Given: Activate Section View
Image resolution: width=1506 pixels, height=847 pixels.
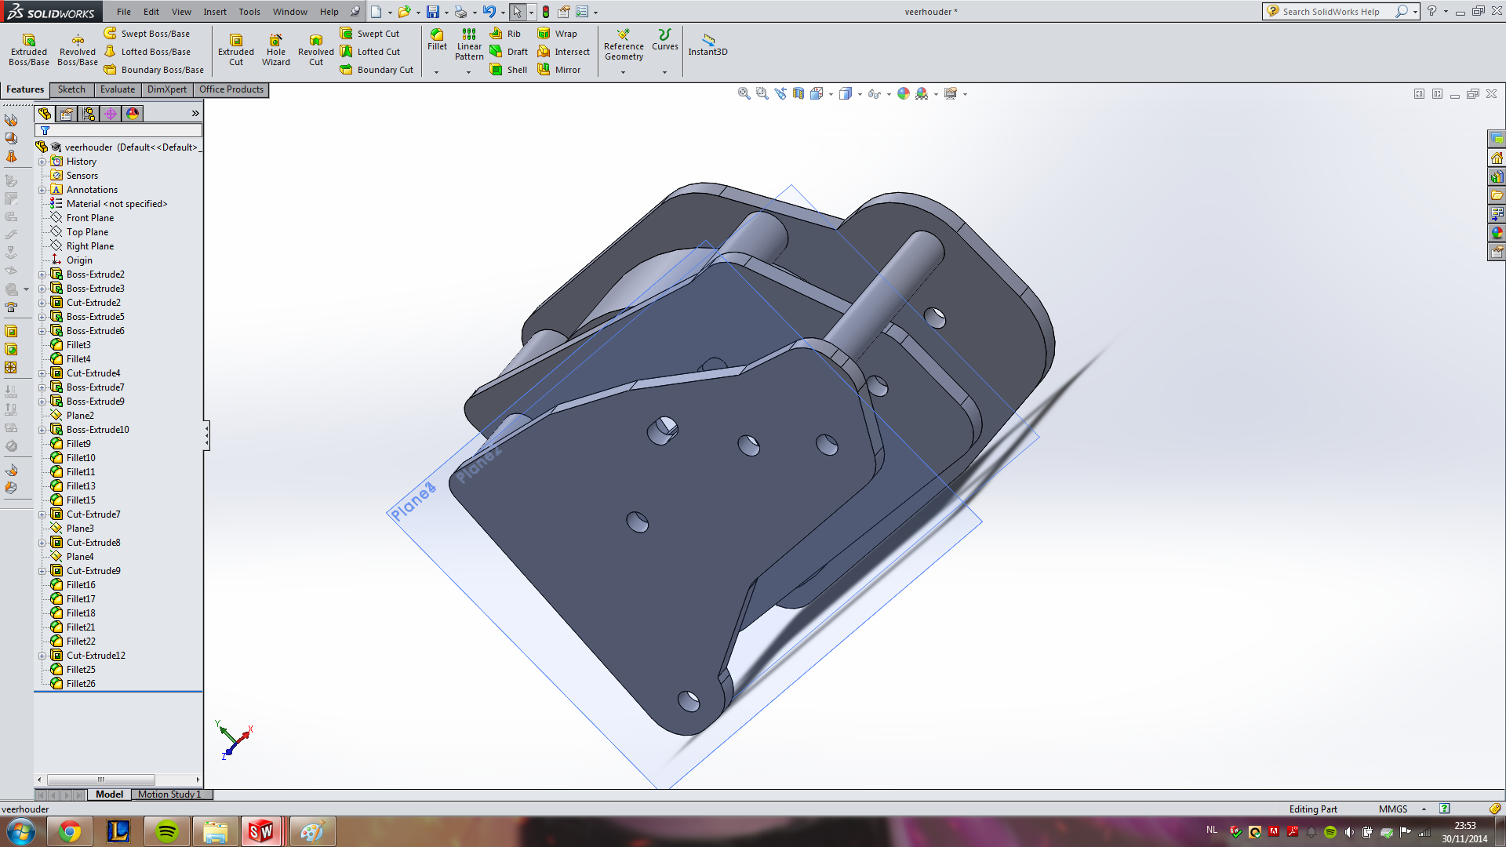Looking at the screenshot, I should click(798, 93).
